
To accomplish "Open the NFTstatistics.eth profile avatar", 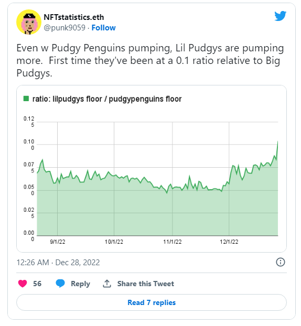I will 29,22.
